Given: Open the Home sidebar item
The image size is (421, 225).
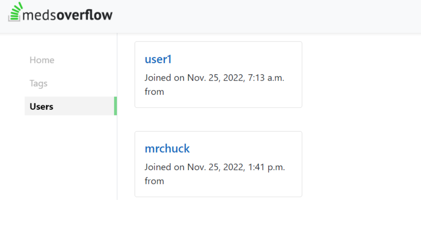Looking at the screenshot, I should (42, 60).
